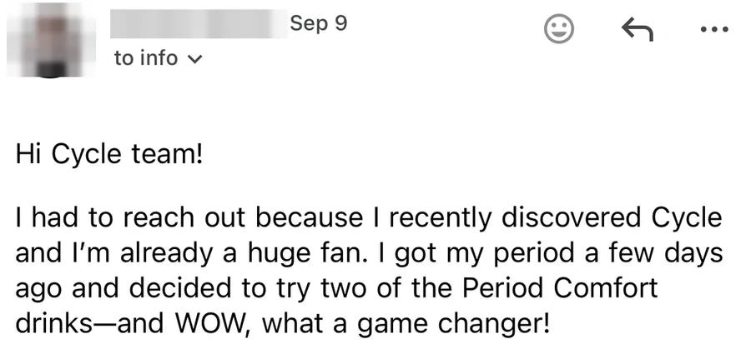
Task: Click the phrase "game changer!" in the email
Action: [452, 326]
